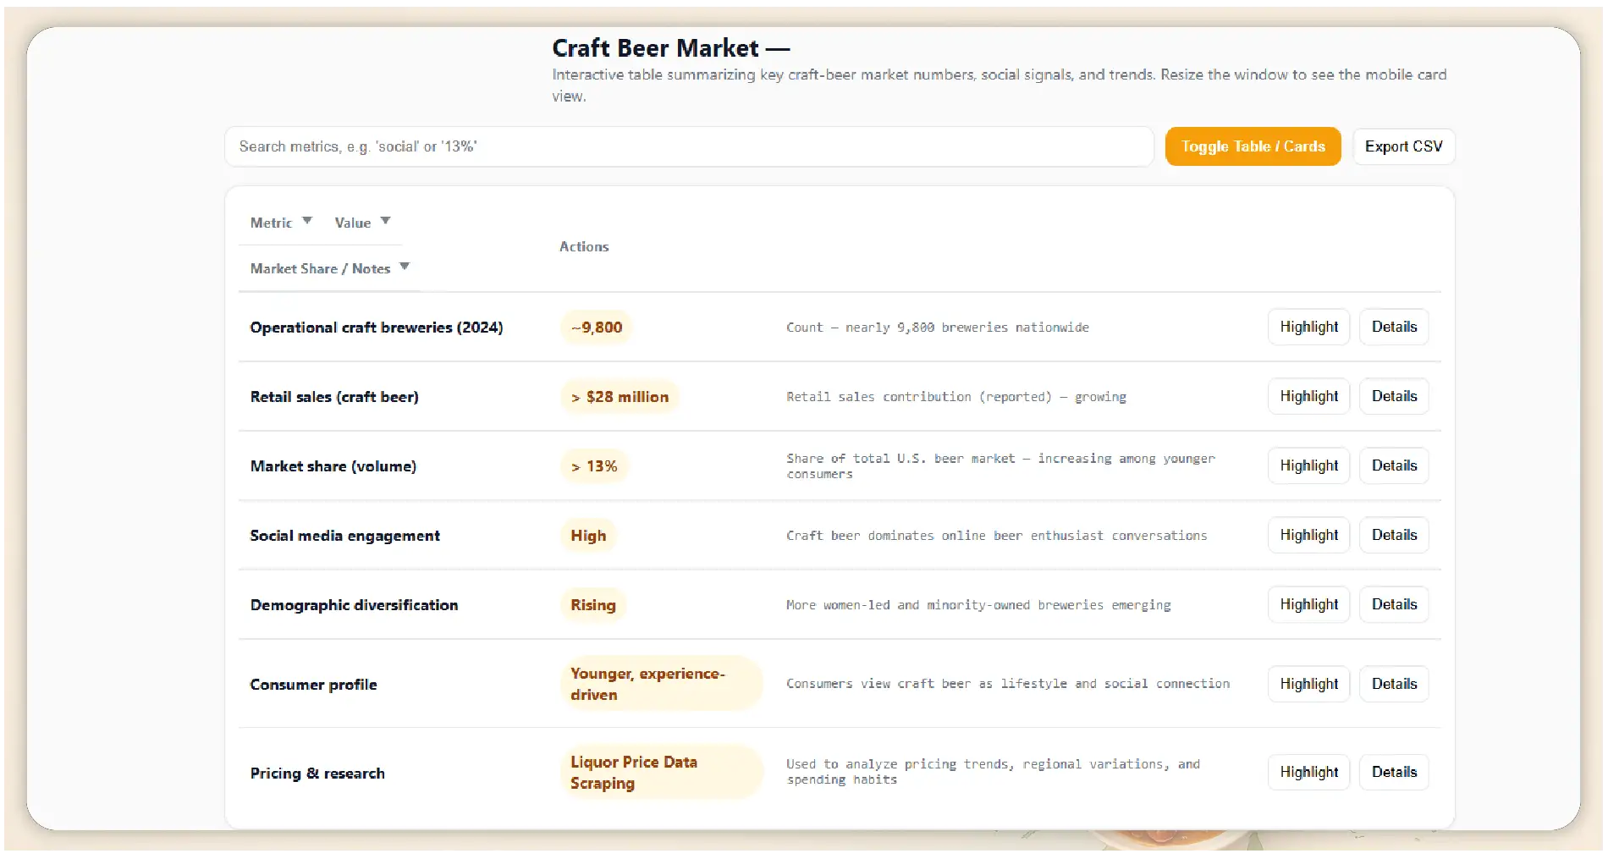View Details for Retail sales
Screen dimensions: 1608x859
coord(1394,396)
